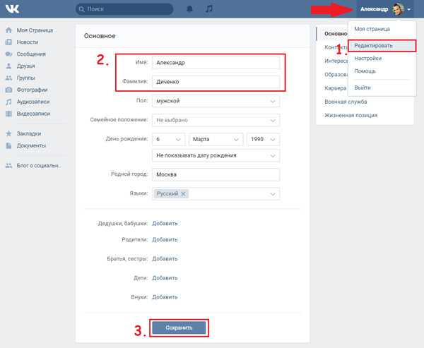Screen dimensions: 424x348
Task: Click the search magnifier icon
Action: pos(81,9)
